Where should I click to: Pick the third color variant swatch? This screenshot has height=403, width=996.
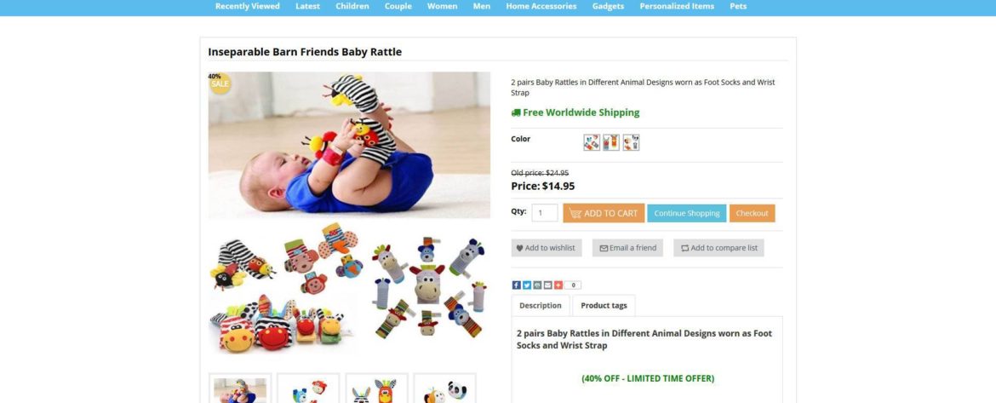(631, 142)
